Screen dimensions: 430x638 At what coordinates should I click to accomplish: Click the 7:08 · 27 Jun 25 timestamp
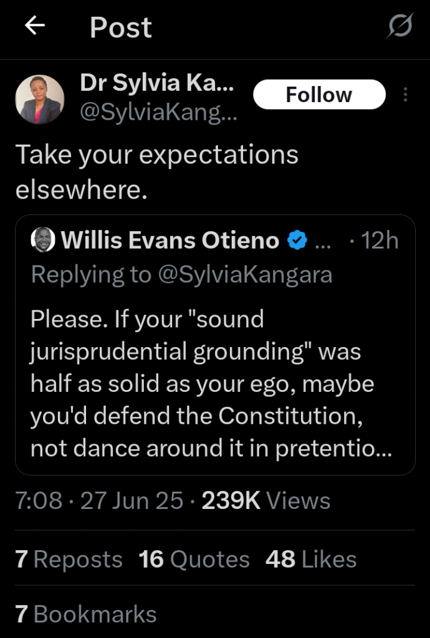tap(100, 500)
